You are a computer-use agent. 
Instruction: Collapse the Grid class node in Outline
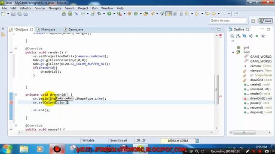coord(233,52)
